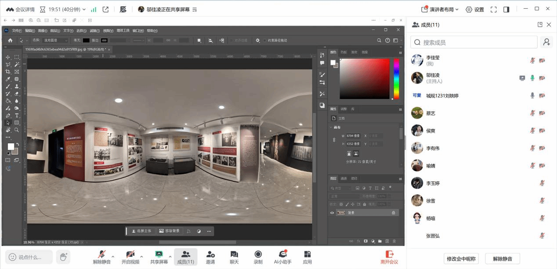
Task: Click the Photoshop Home icon
Action: click(x=11, y=40)
